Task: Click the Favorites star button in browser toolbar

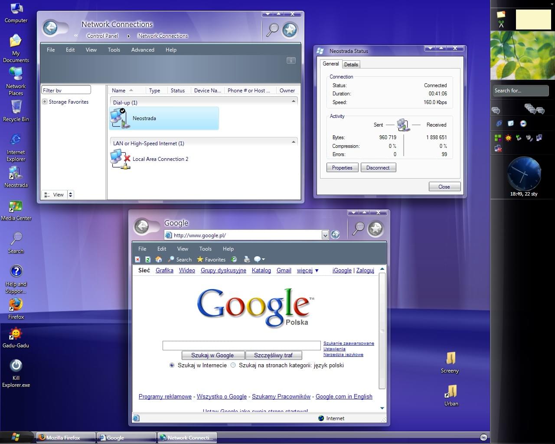Action: tap(211, 259)
